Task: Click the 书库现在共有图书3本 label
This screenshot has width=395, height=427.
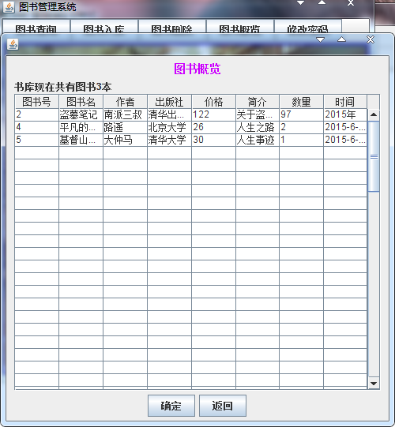Action: click(63, 87)
